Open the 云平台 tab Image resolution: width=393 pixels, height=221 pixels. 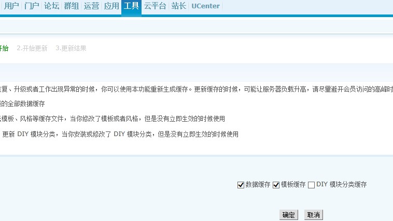(x=155, y=6)
